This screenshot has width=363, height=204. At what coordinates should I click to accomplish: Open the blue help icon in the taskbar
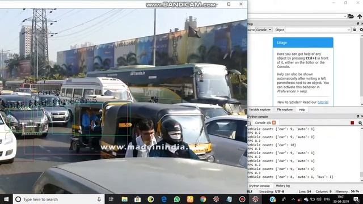click(x=273, y=199)
